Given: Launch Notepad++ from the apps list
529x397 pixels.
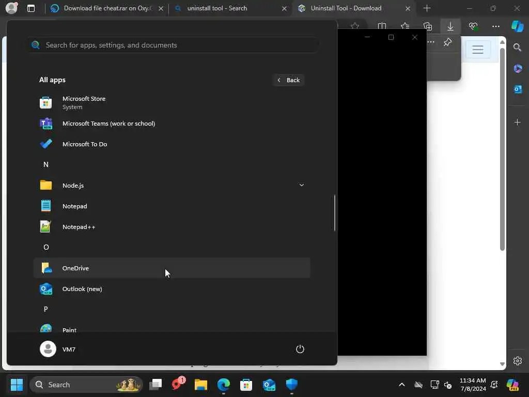Looking at the screenshot, I should tap(172, 227).
